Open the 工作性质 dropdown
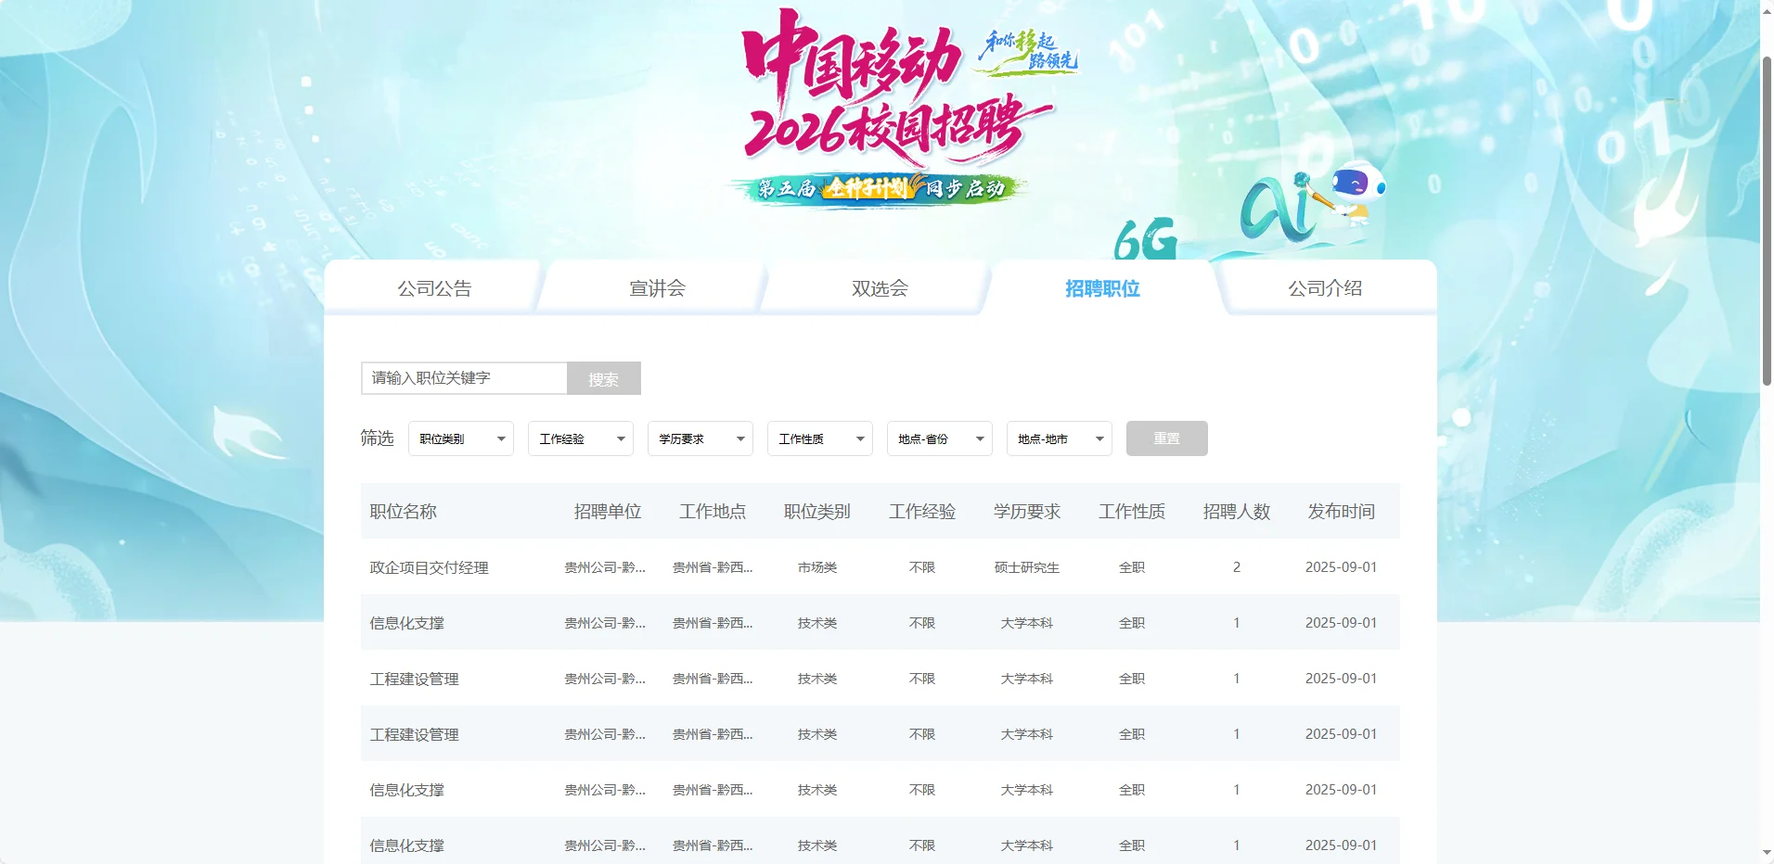 pos(820,438)
